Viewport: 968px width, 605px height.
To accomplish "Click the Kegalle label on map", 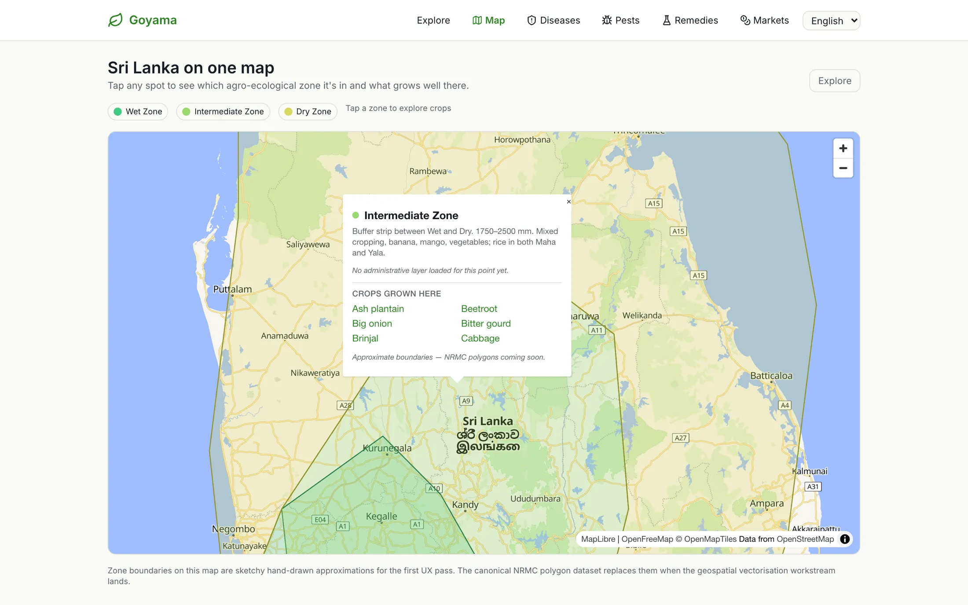I will coord(381,516).
